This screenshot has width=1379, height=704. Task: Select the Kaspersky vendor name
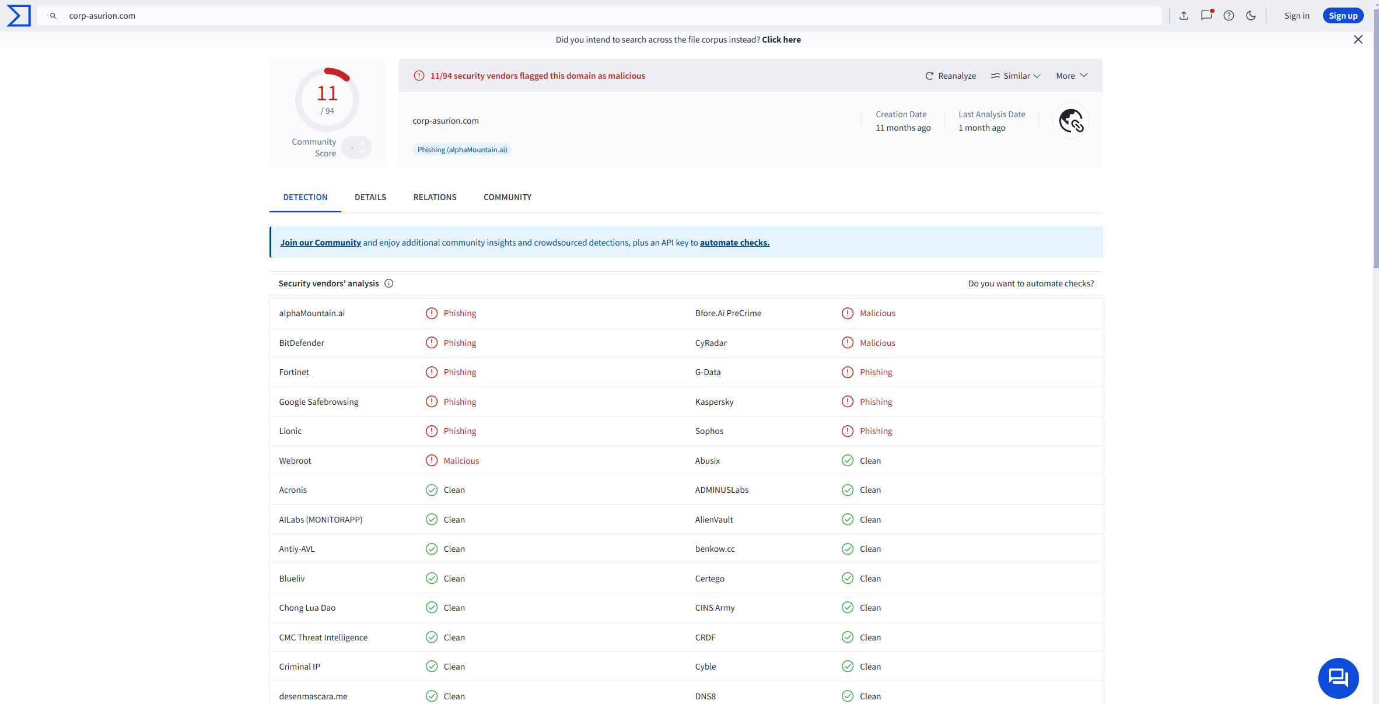pos(714,402)
